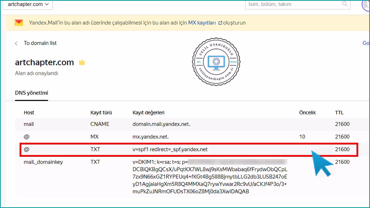This screenshot has height=208, width=370.
Task: Open the artchapter.com domain dropdown
Action: [28, 4]
